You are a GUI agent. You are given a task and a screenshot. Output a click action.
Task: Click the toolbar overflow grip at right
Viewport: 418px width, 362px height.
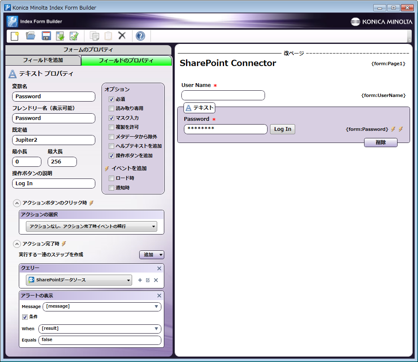(410, 36)
